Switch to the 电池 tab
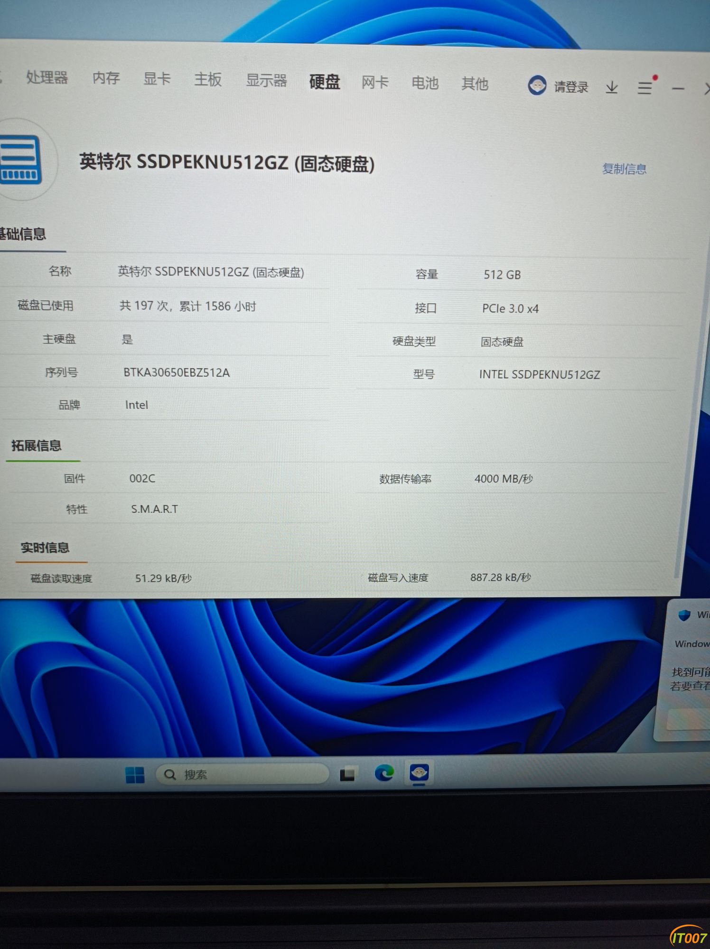710x949 pixels. 425,83
